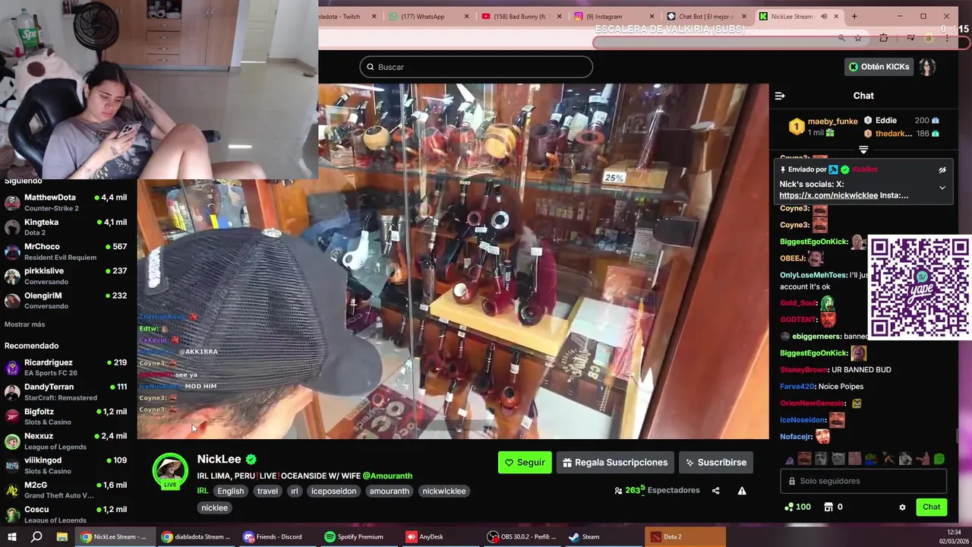Select the nicklee tag
The image size is (972, 547).
click(214, 507)
